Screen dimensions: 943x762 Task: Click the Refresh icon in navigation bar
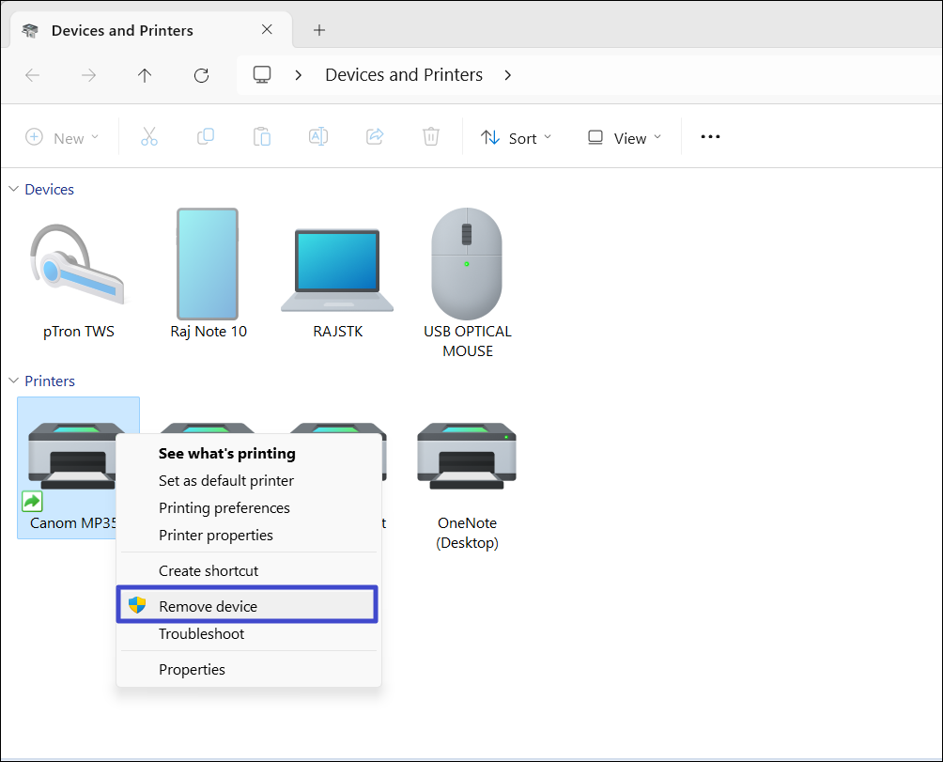(201, 75)
